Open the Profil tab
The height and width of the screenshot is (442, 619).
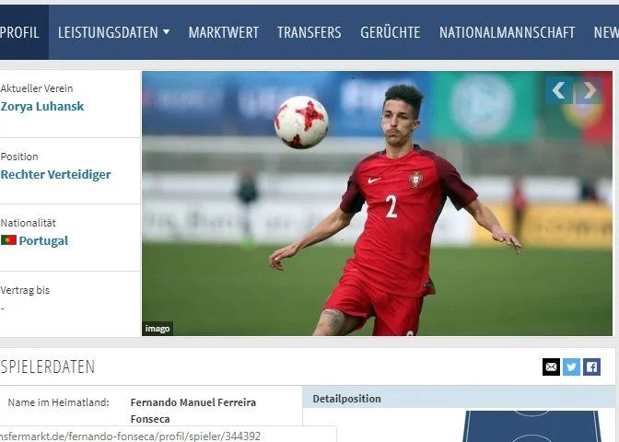point(19,32)
